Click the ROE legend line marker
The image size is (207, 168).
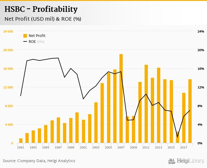click(25, 42)
